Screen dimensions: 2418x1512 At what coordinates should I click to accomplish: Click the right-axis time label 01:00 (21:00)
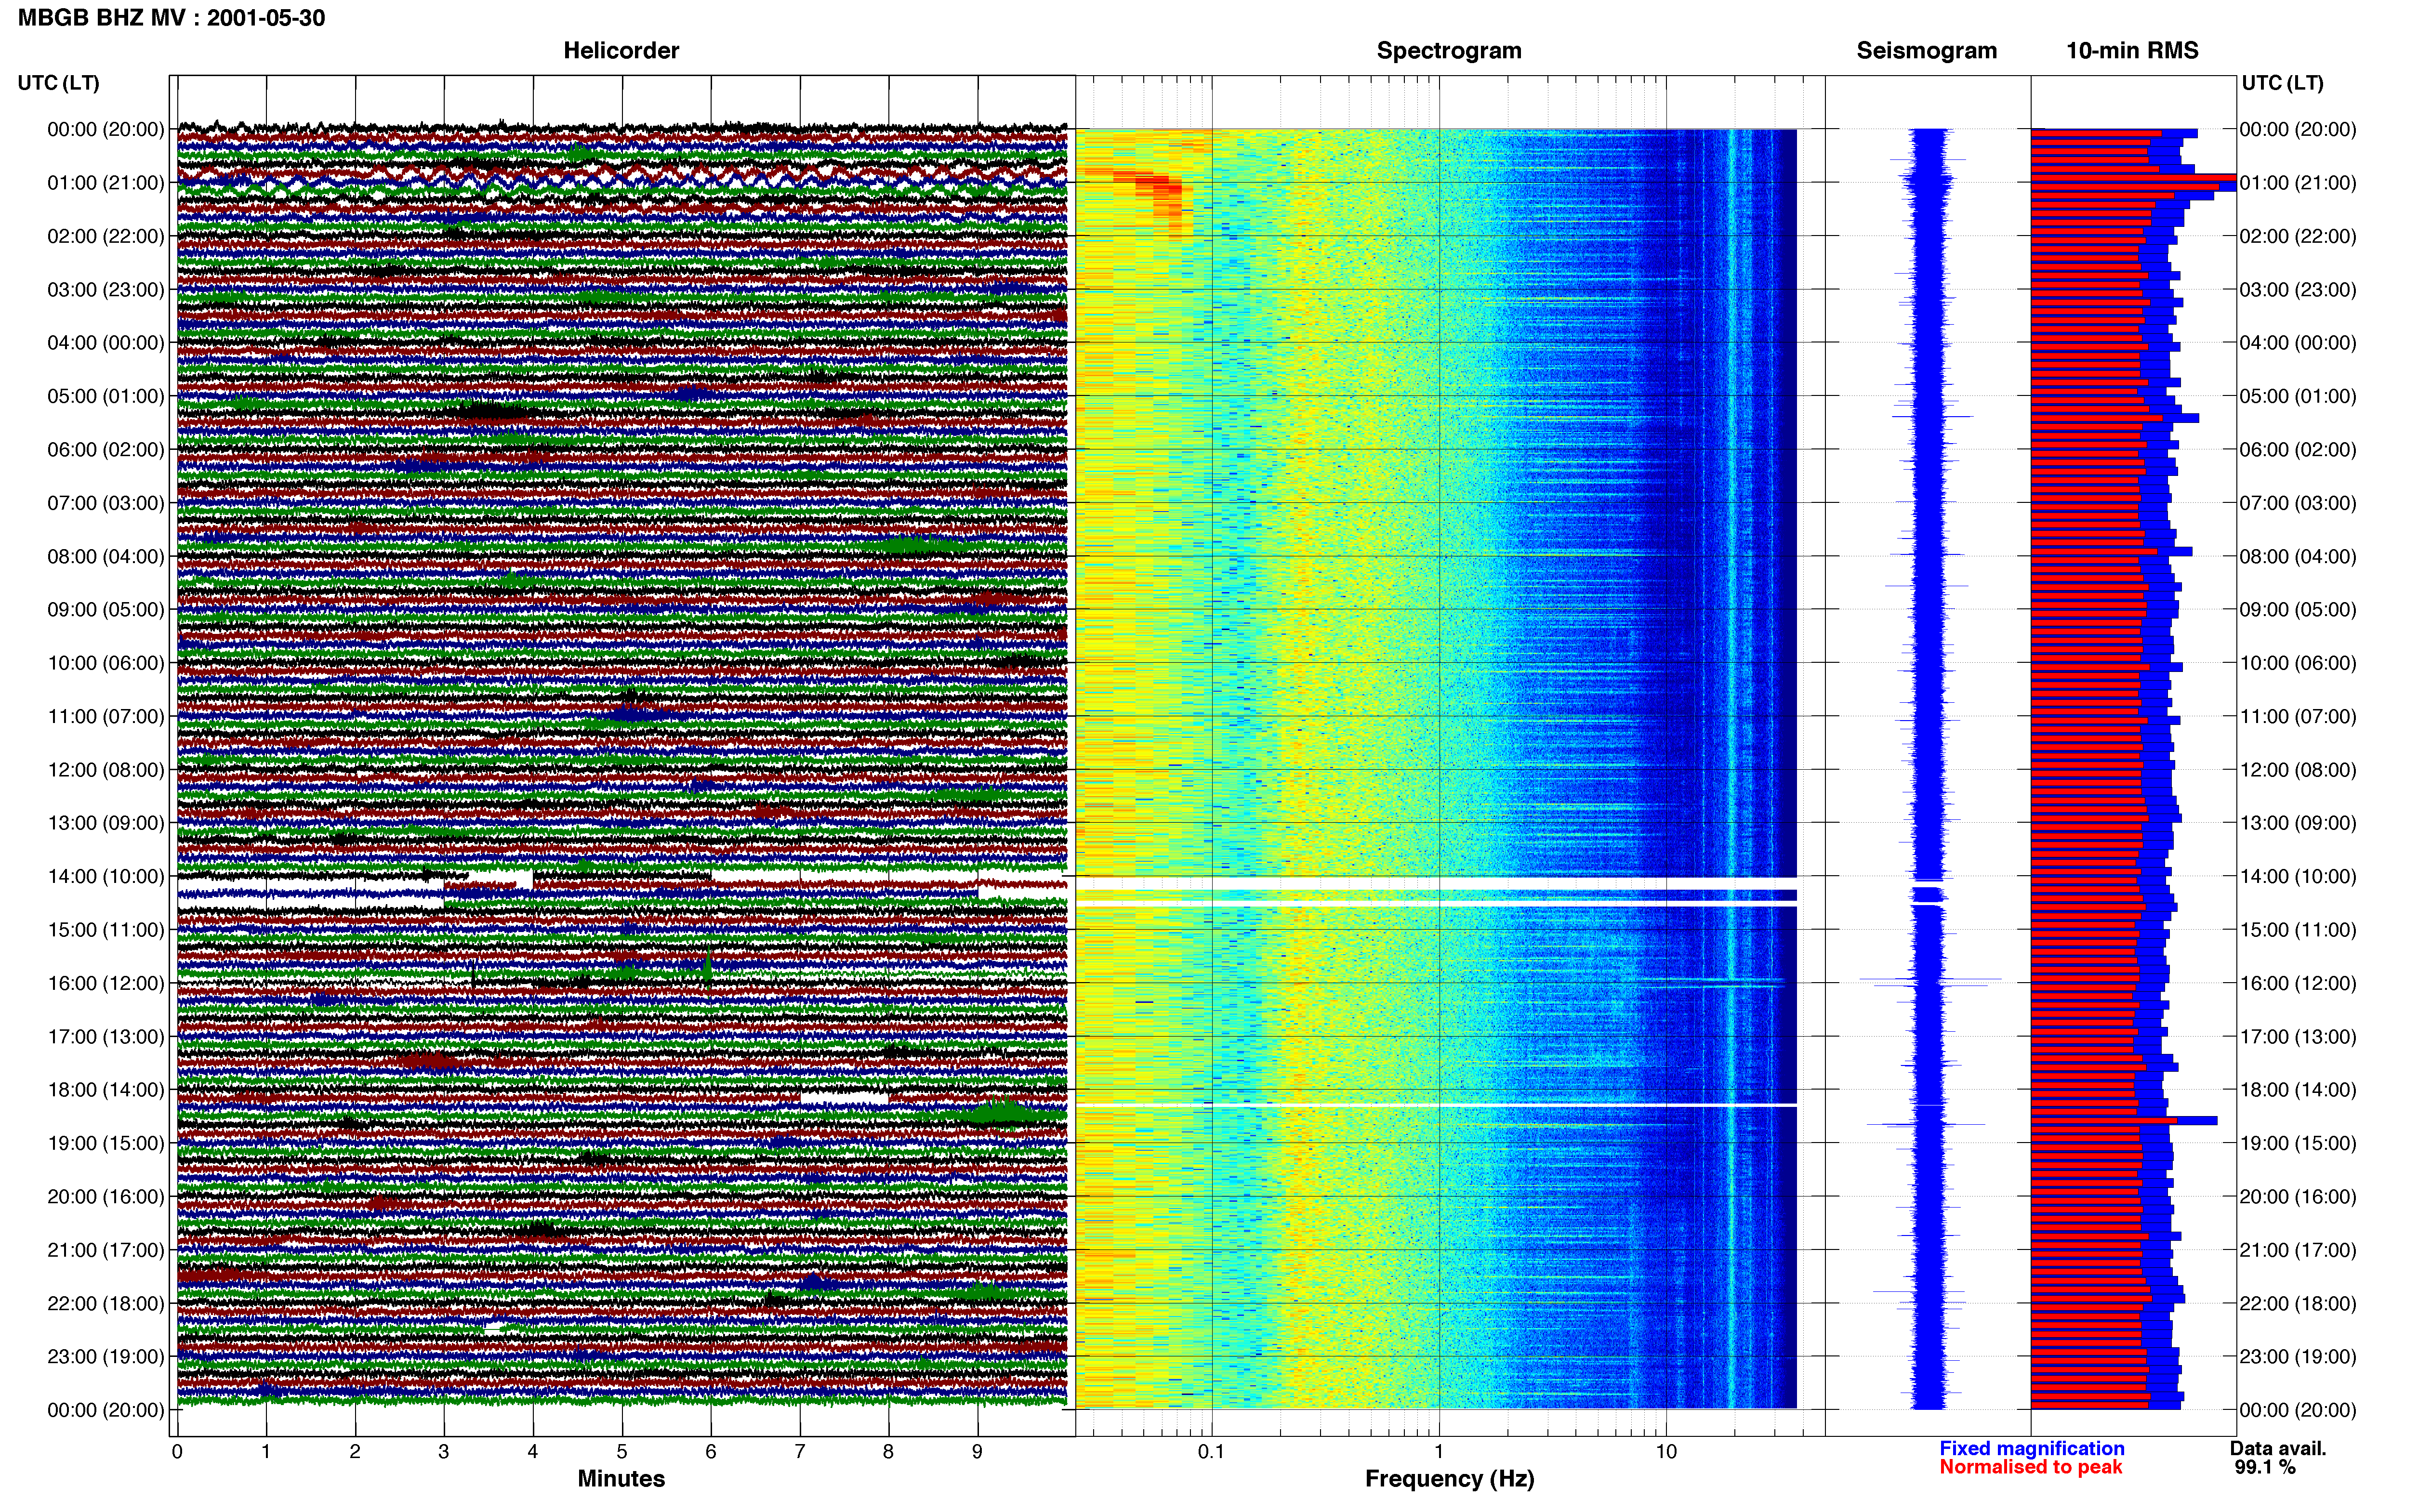coord(2298,183)
